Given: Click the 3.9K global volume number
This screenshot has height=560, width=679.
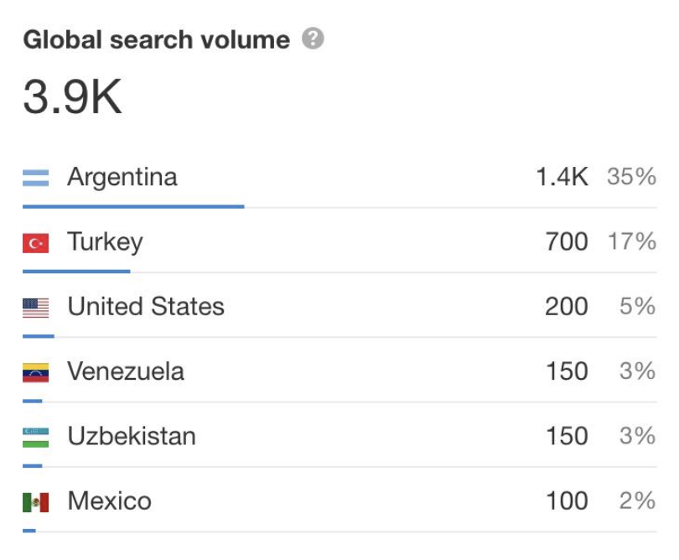Looking at the screenshot, I should (72, 96).
